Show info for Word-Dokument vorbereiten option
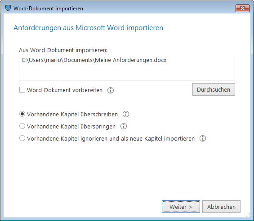This screenshot has width=254, height=221. tap(111, 90)
